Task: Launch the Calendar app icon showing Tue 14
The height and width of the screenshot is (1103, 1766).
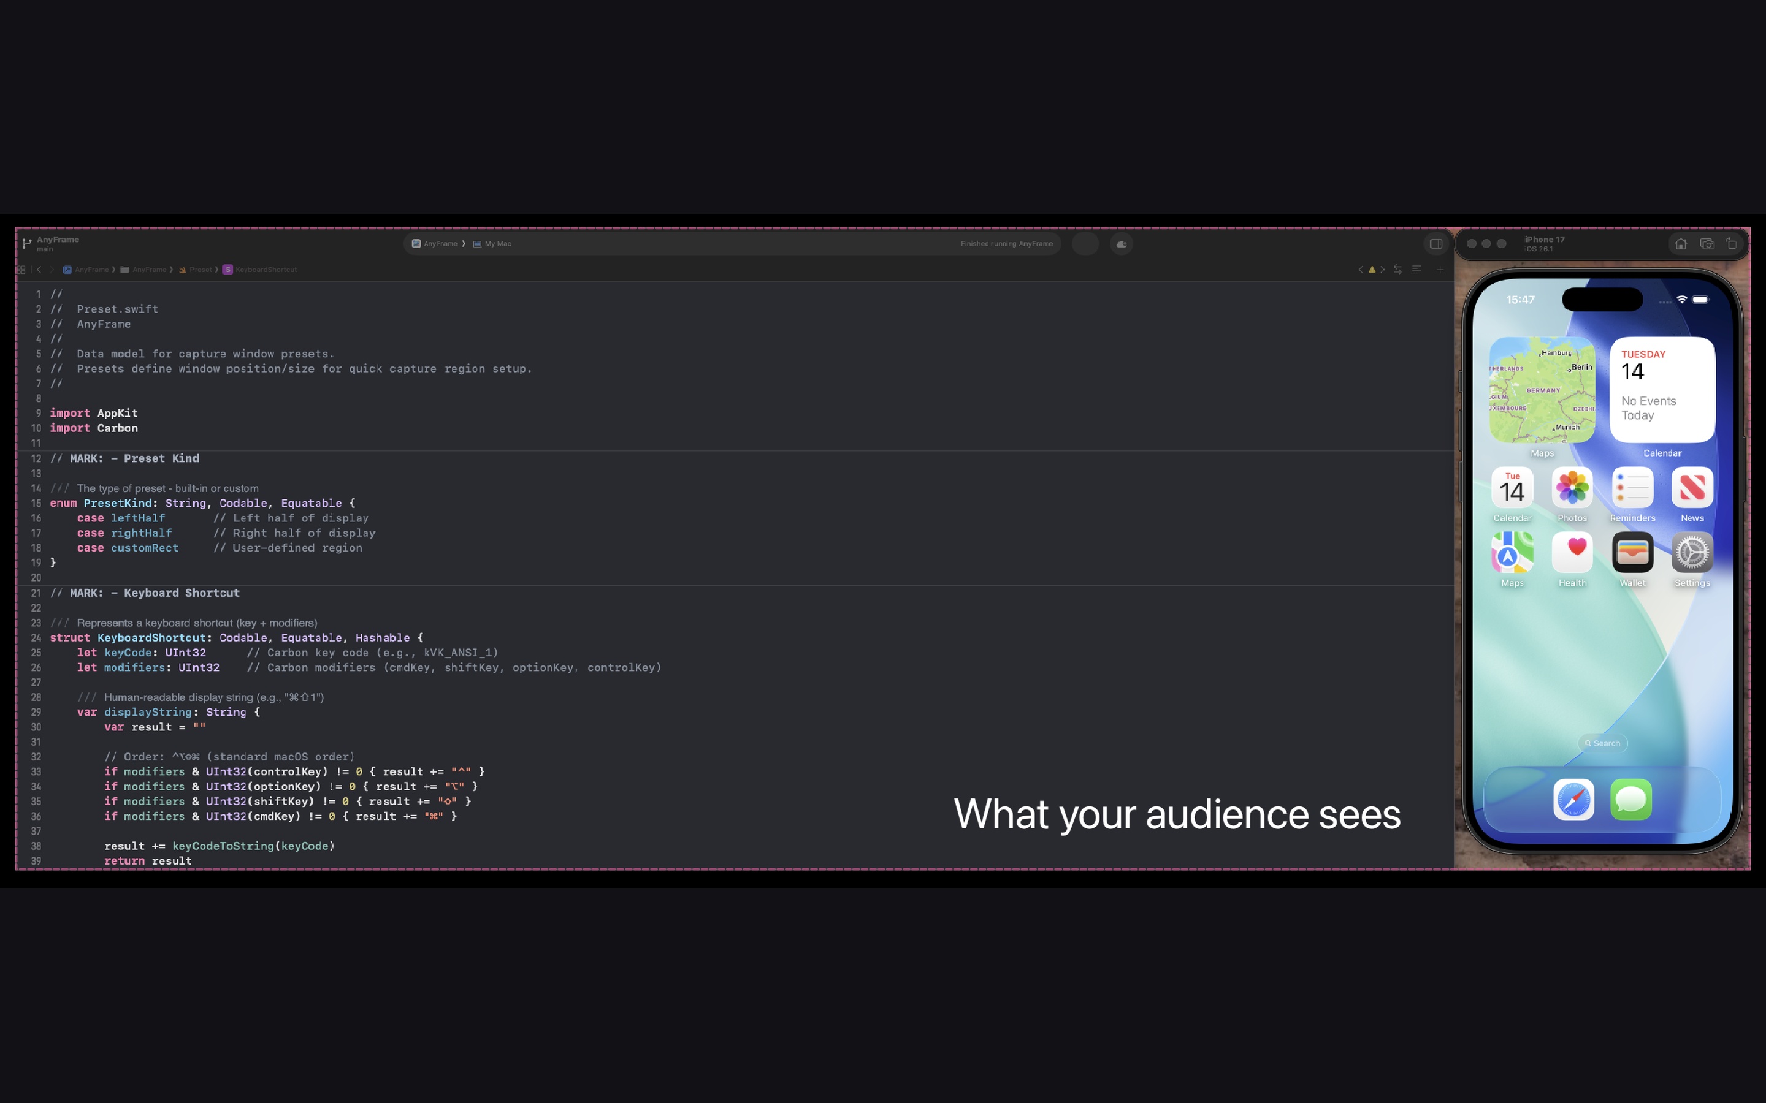Action: point(1512,487)
